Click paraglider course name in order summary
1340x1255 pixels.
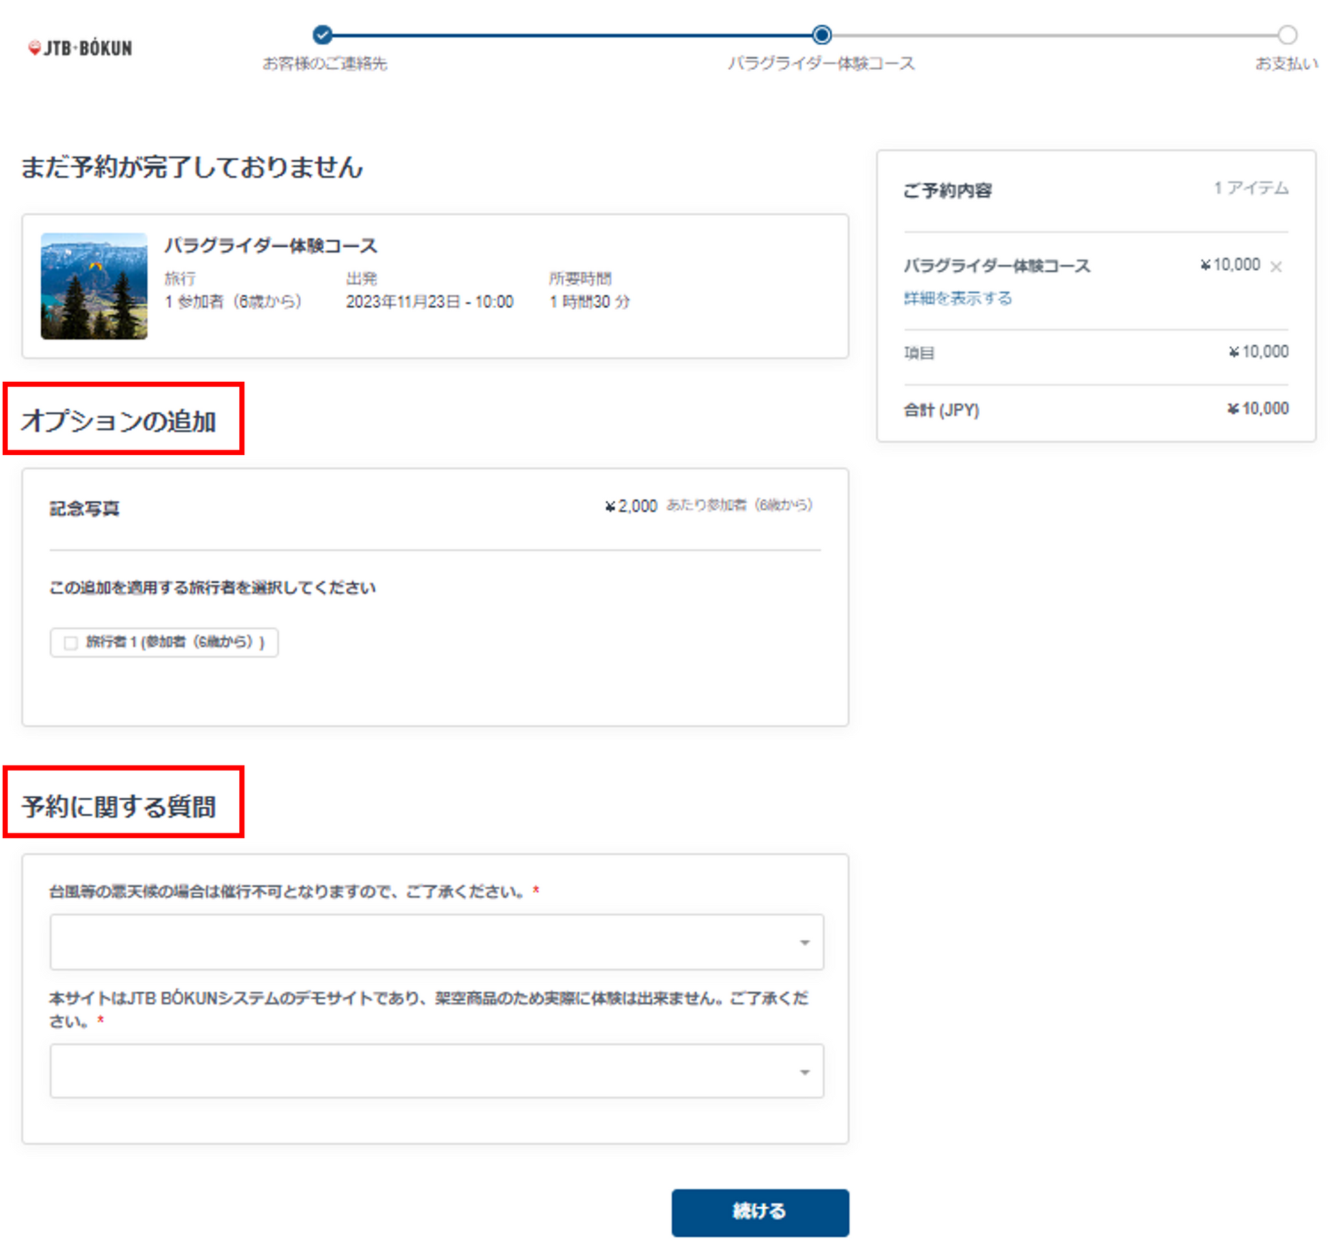coord(996,266)
